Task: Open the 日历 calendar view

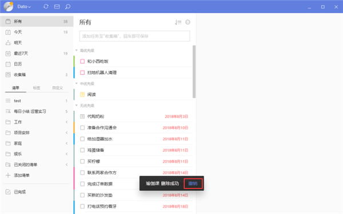Action: [37, 64]
